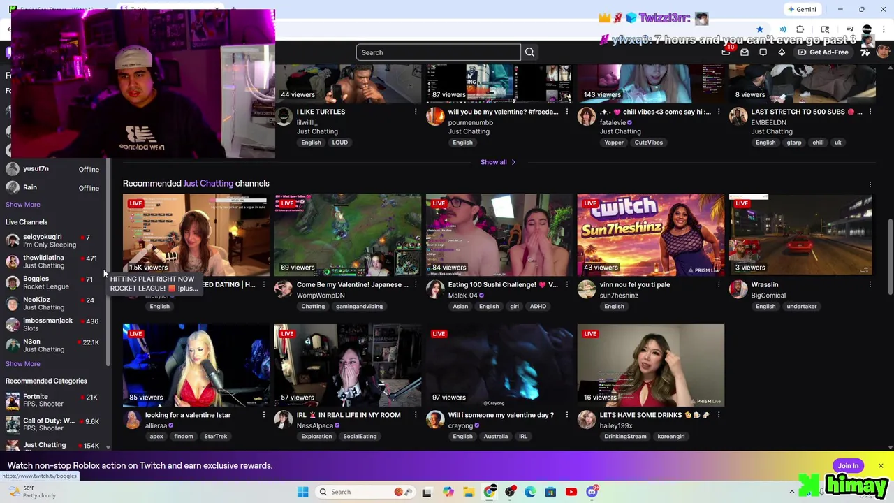Open WompWompDN channel avatar

284,289
